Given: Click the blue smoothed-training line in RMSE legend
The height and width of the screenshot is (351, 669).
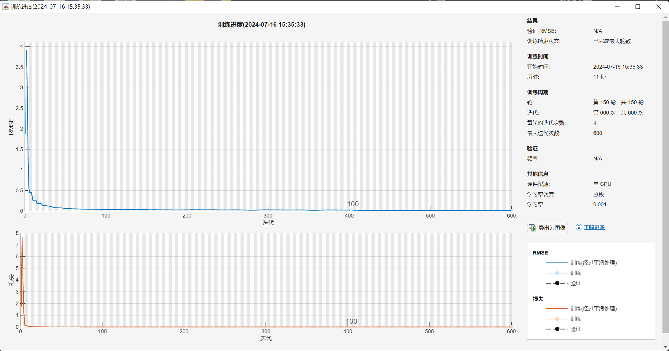Looking at the screenshot, I should click(557, 263).
